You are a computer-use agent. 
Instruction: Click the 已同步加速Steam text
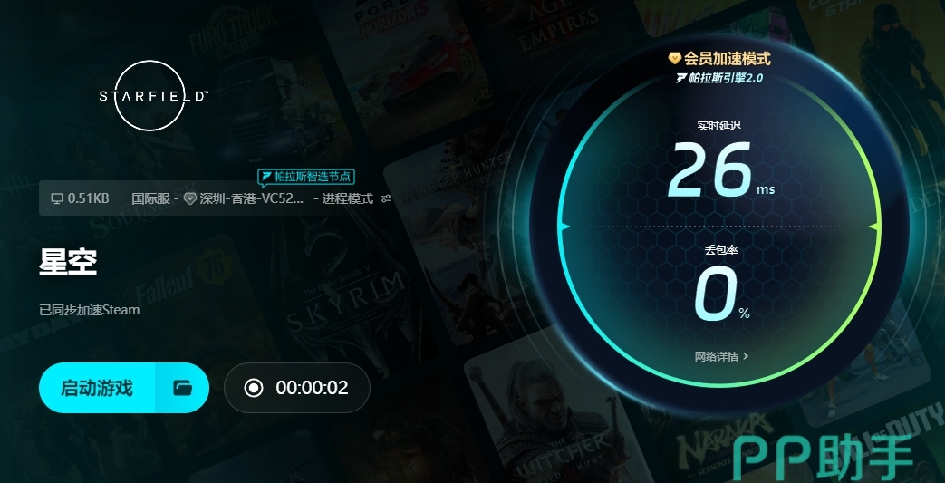(x=89, y=310)
